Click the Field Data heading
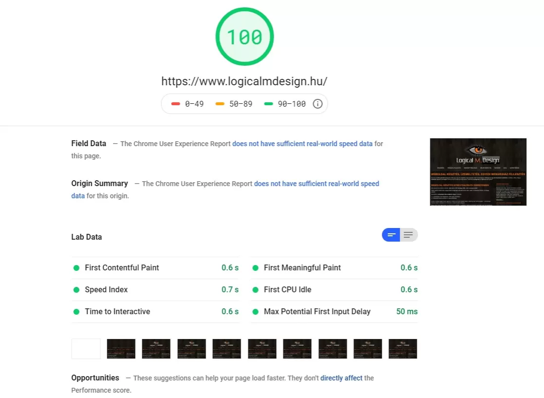 click(x=89, y=144)
